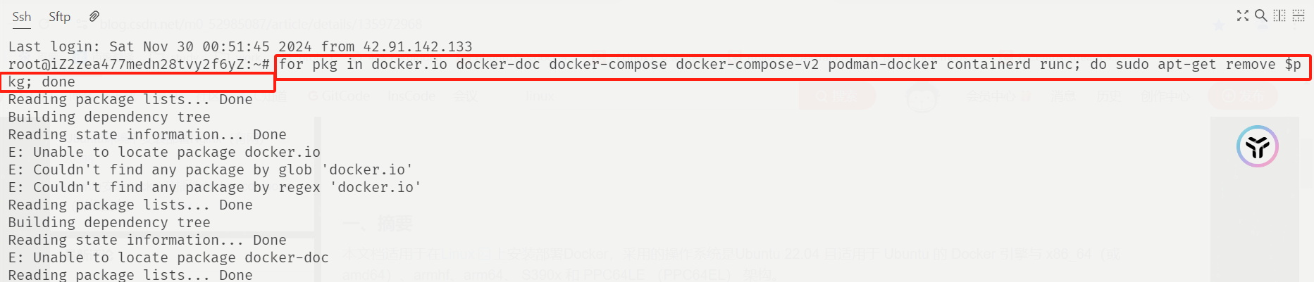Switch to the Ssh tab
Screen dimensions: 1314x282
[22, 16]
